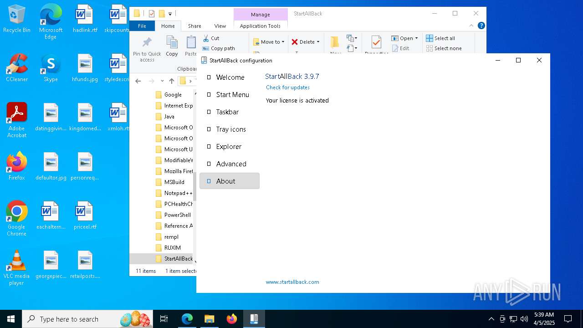Viewport: 583px width, 328px height.
Task: Click the Delete button in ribbon
Action: click(303, 42)
